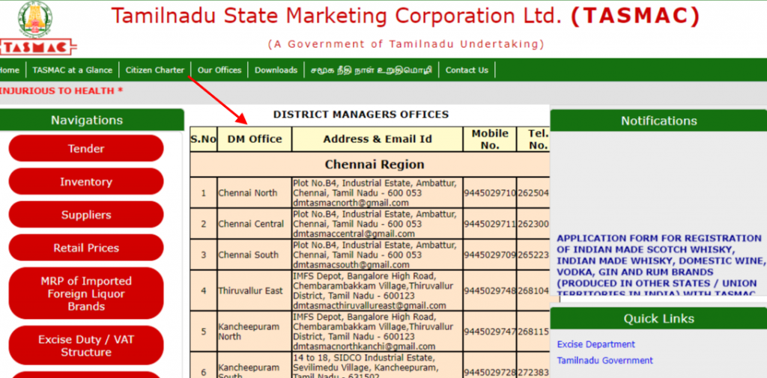767x378 pixels.
Task: Select the Chennai North office cell
Action: point(255,192)
